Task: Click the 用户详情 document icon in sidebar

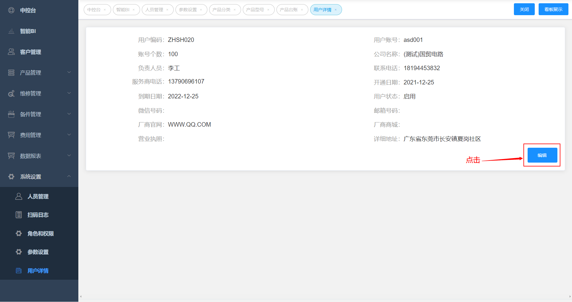Action: (19, 271)
